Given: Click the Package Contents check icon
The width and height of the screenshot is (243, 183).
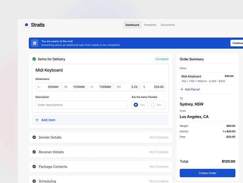Looking at the screenshot, I should click(34, 167).
